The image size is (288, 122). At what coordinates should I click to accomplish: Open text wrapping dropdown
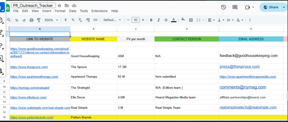tap(230, 20)
